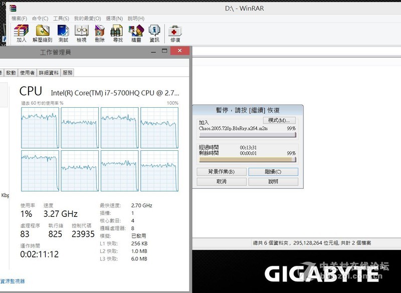Screen dimensions: 401x293
Task: Click the top-right logical processor graph
Action: (x=159, y=128)
